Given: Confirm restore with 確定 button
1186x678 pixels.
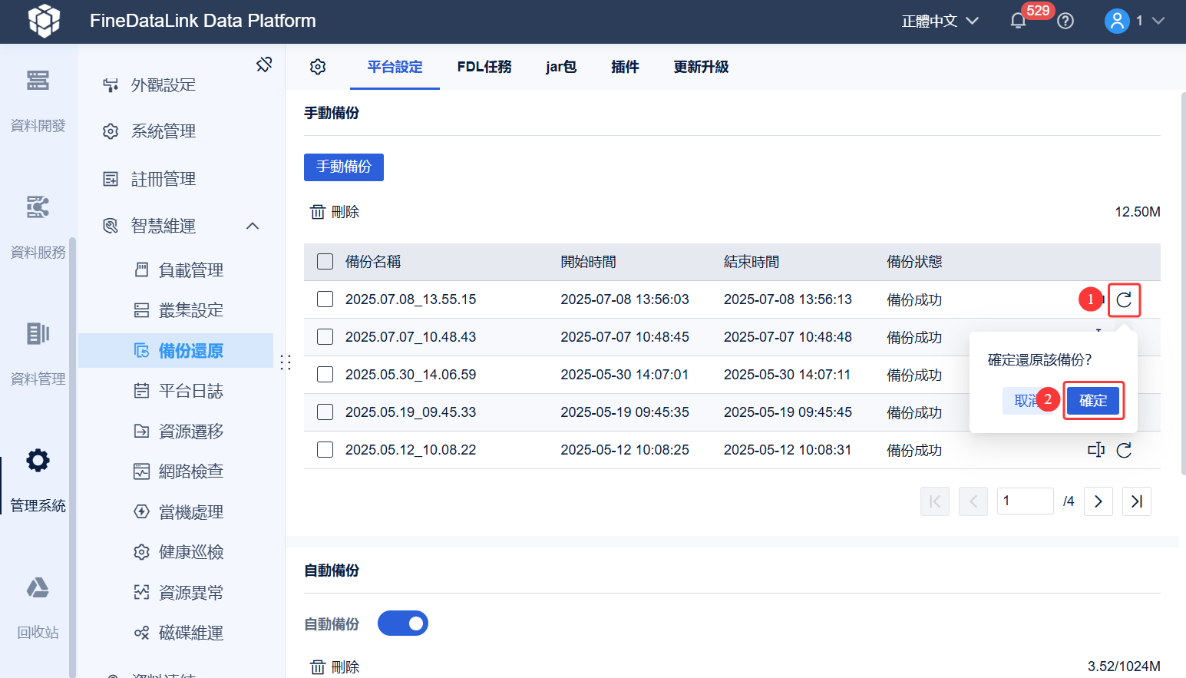Looking at the screenshot, I should [1093, 401].
